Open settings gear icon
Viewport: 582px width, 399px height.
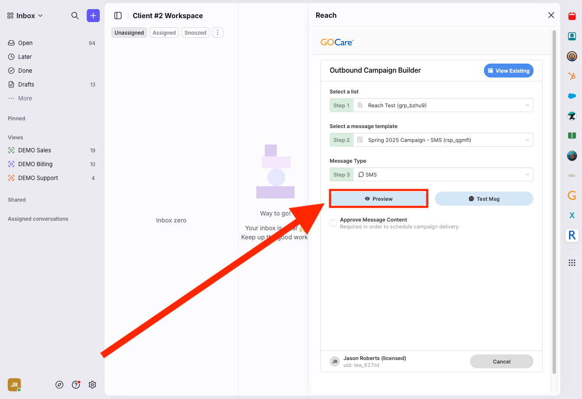pos(92,385)
